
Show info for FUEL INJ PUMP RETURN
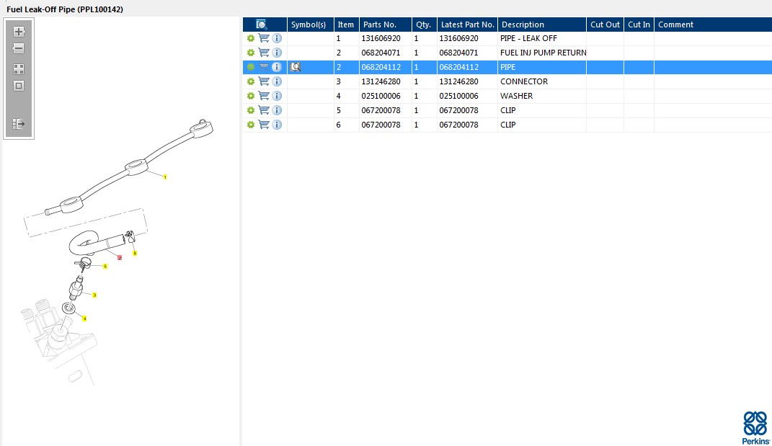pyautogui.click(x=277, y=52)
